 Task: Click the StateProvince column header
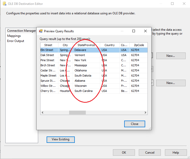(86, 45)
